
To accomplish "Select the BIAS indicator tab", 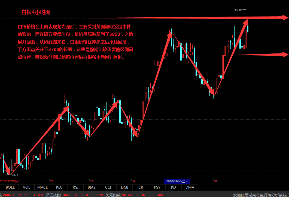I will point(92,187).
